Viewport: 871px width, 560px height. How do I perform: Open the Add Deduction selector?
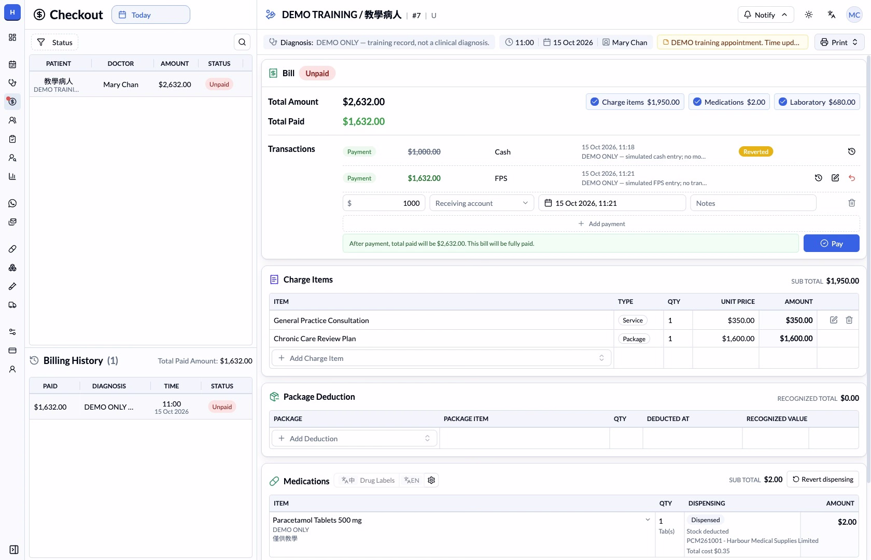tap(355, 438)
